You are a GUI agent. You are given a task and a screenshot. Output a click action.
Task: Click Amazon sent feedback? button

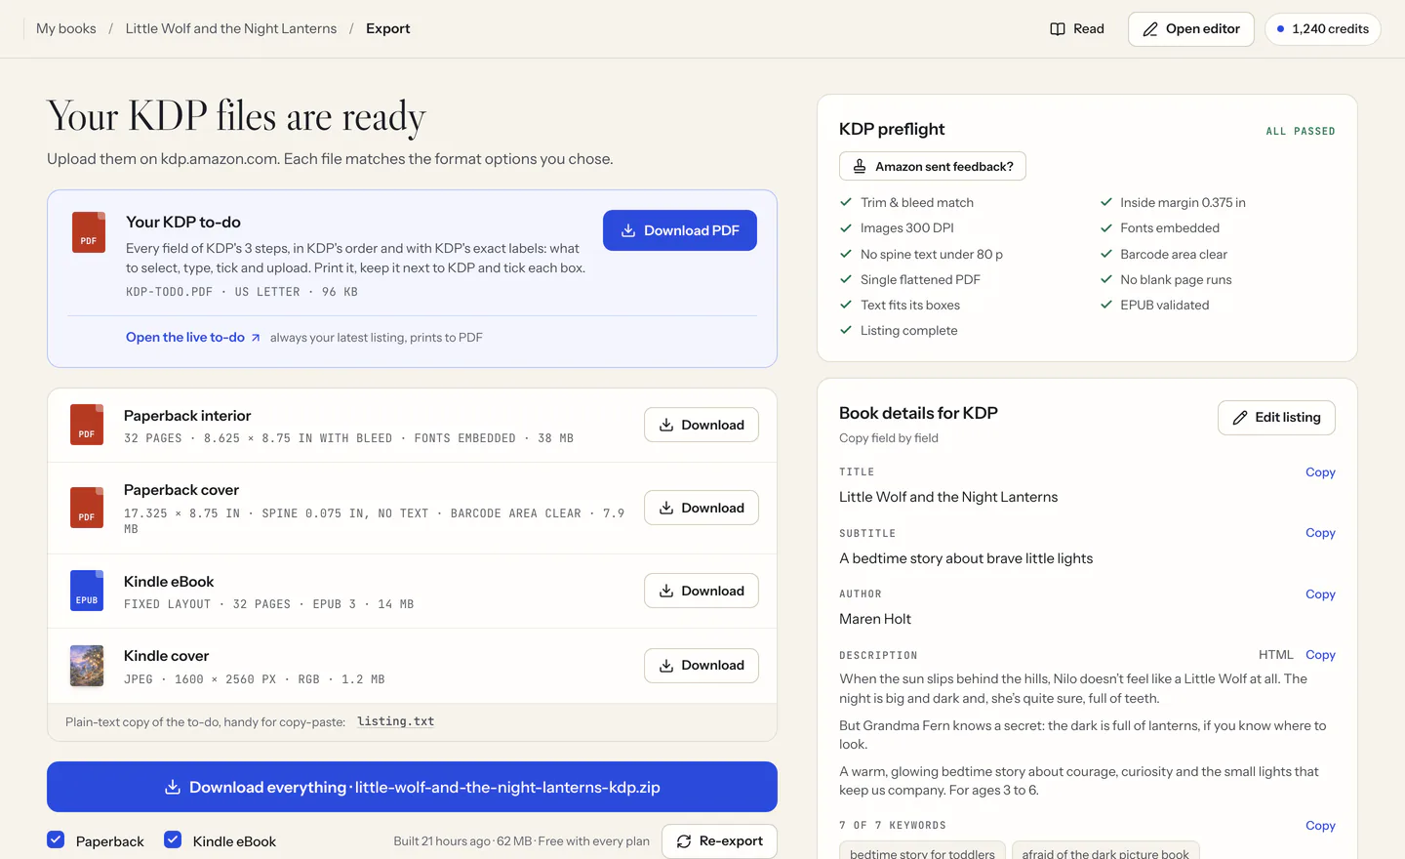[x=933, y=166]
